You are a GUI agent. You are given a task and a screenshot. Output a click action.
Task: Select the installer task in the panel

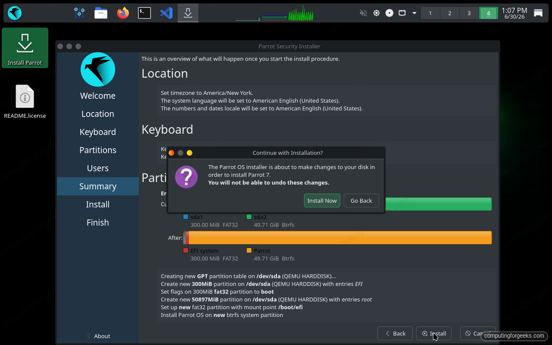pyautogui.click(x=188, y=13)
